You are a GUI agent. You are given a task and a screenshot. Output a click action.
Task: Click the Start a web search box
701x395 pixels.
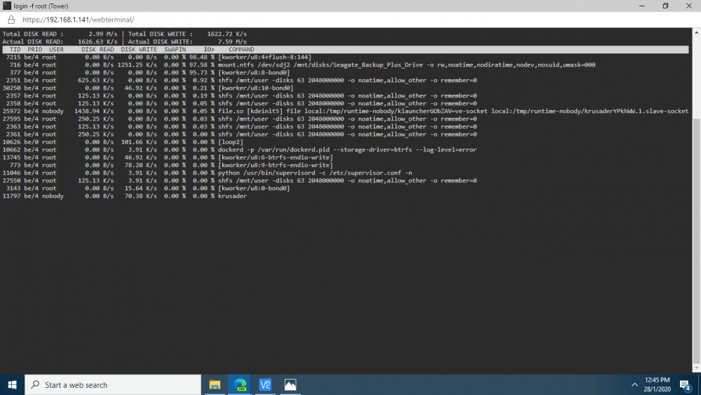coord(113,384)
